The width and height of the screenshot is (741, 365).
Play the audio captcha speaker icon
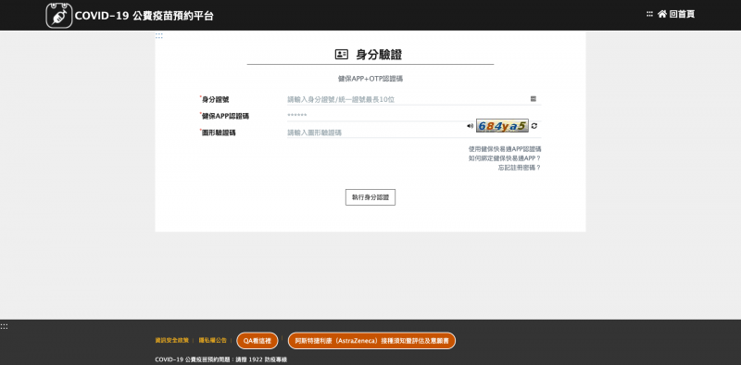tap(470, 126)
